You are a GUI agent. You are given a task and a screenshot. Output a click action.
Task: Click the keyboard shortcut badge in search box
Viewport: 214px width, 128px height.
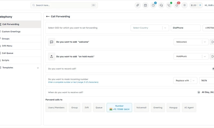pos(93,5)
